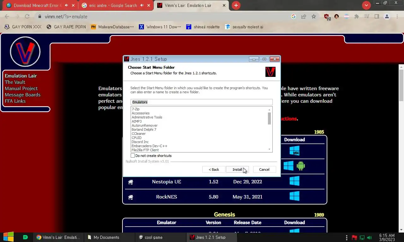Minimize the Jnes Setup window
The height and width of the screenshot is (242, 404).
point(254,59)
